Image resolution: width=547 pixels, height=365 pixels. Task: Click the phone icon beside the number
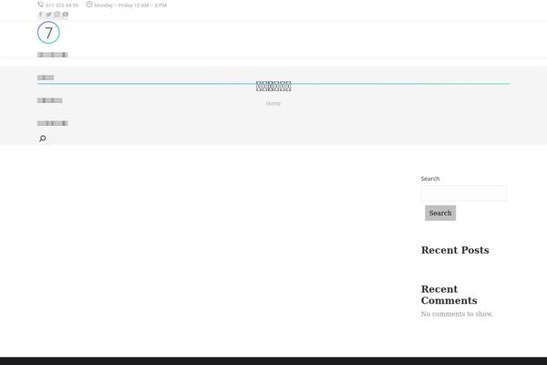40,5
